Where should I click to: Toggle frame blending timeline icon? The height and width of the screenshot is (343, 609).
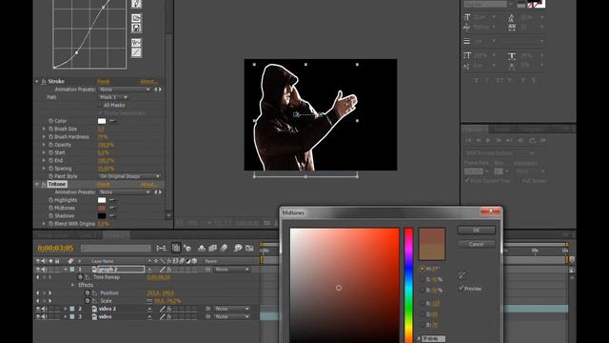point(213,248)
